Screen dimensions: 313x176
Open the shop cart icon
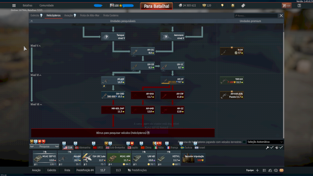click(x=286, y=5)
